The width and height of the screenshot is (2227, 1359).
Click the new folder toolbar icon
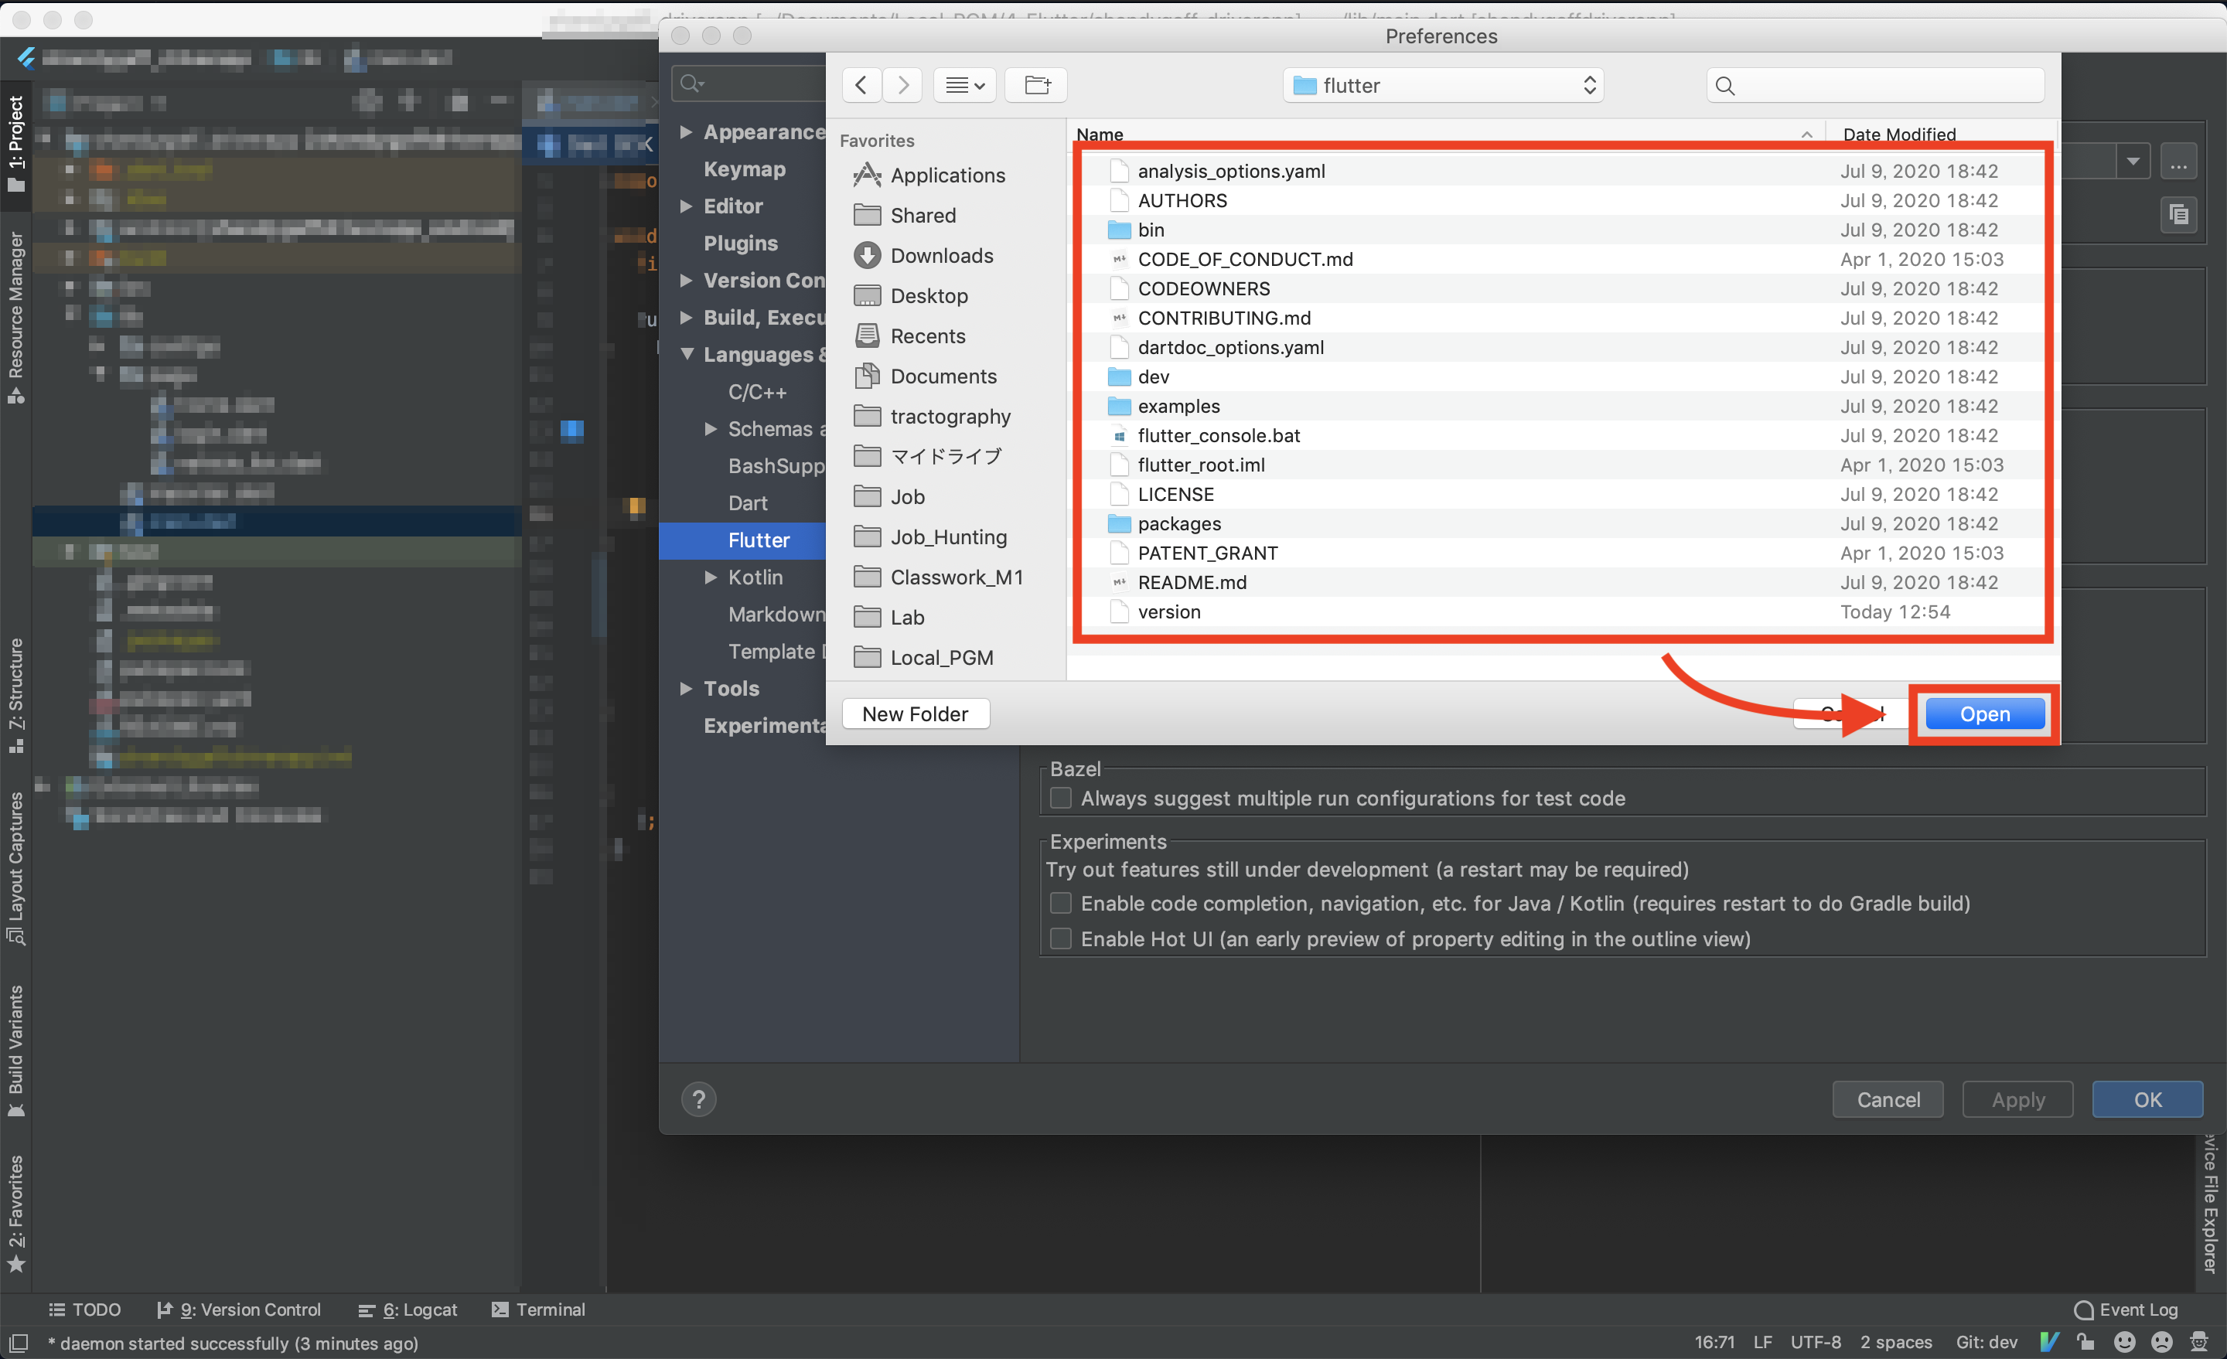[x=1037, y=85]
